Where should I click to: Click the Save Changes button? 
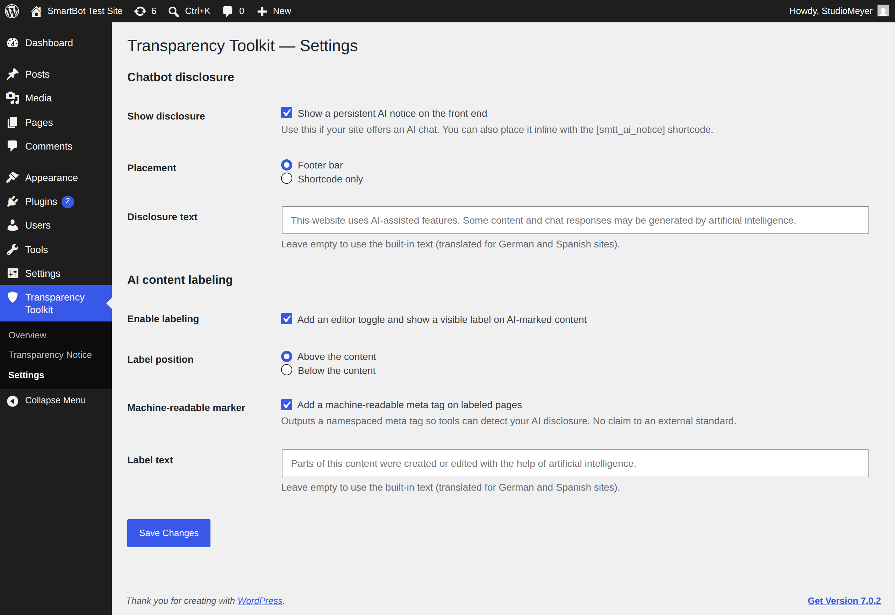point(169,533)
